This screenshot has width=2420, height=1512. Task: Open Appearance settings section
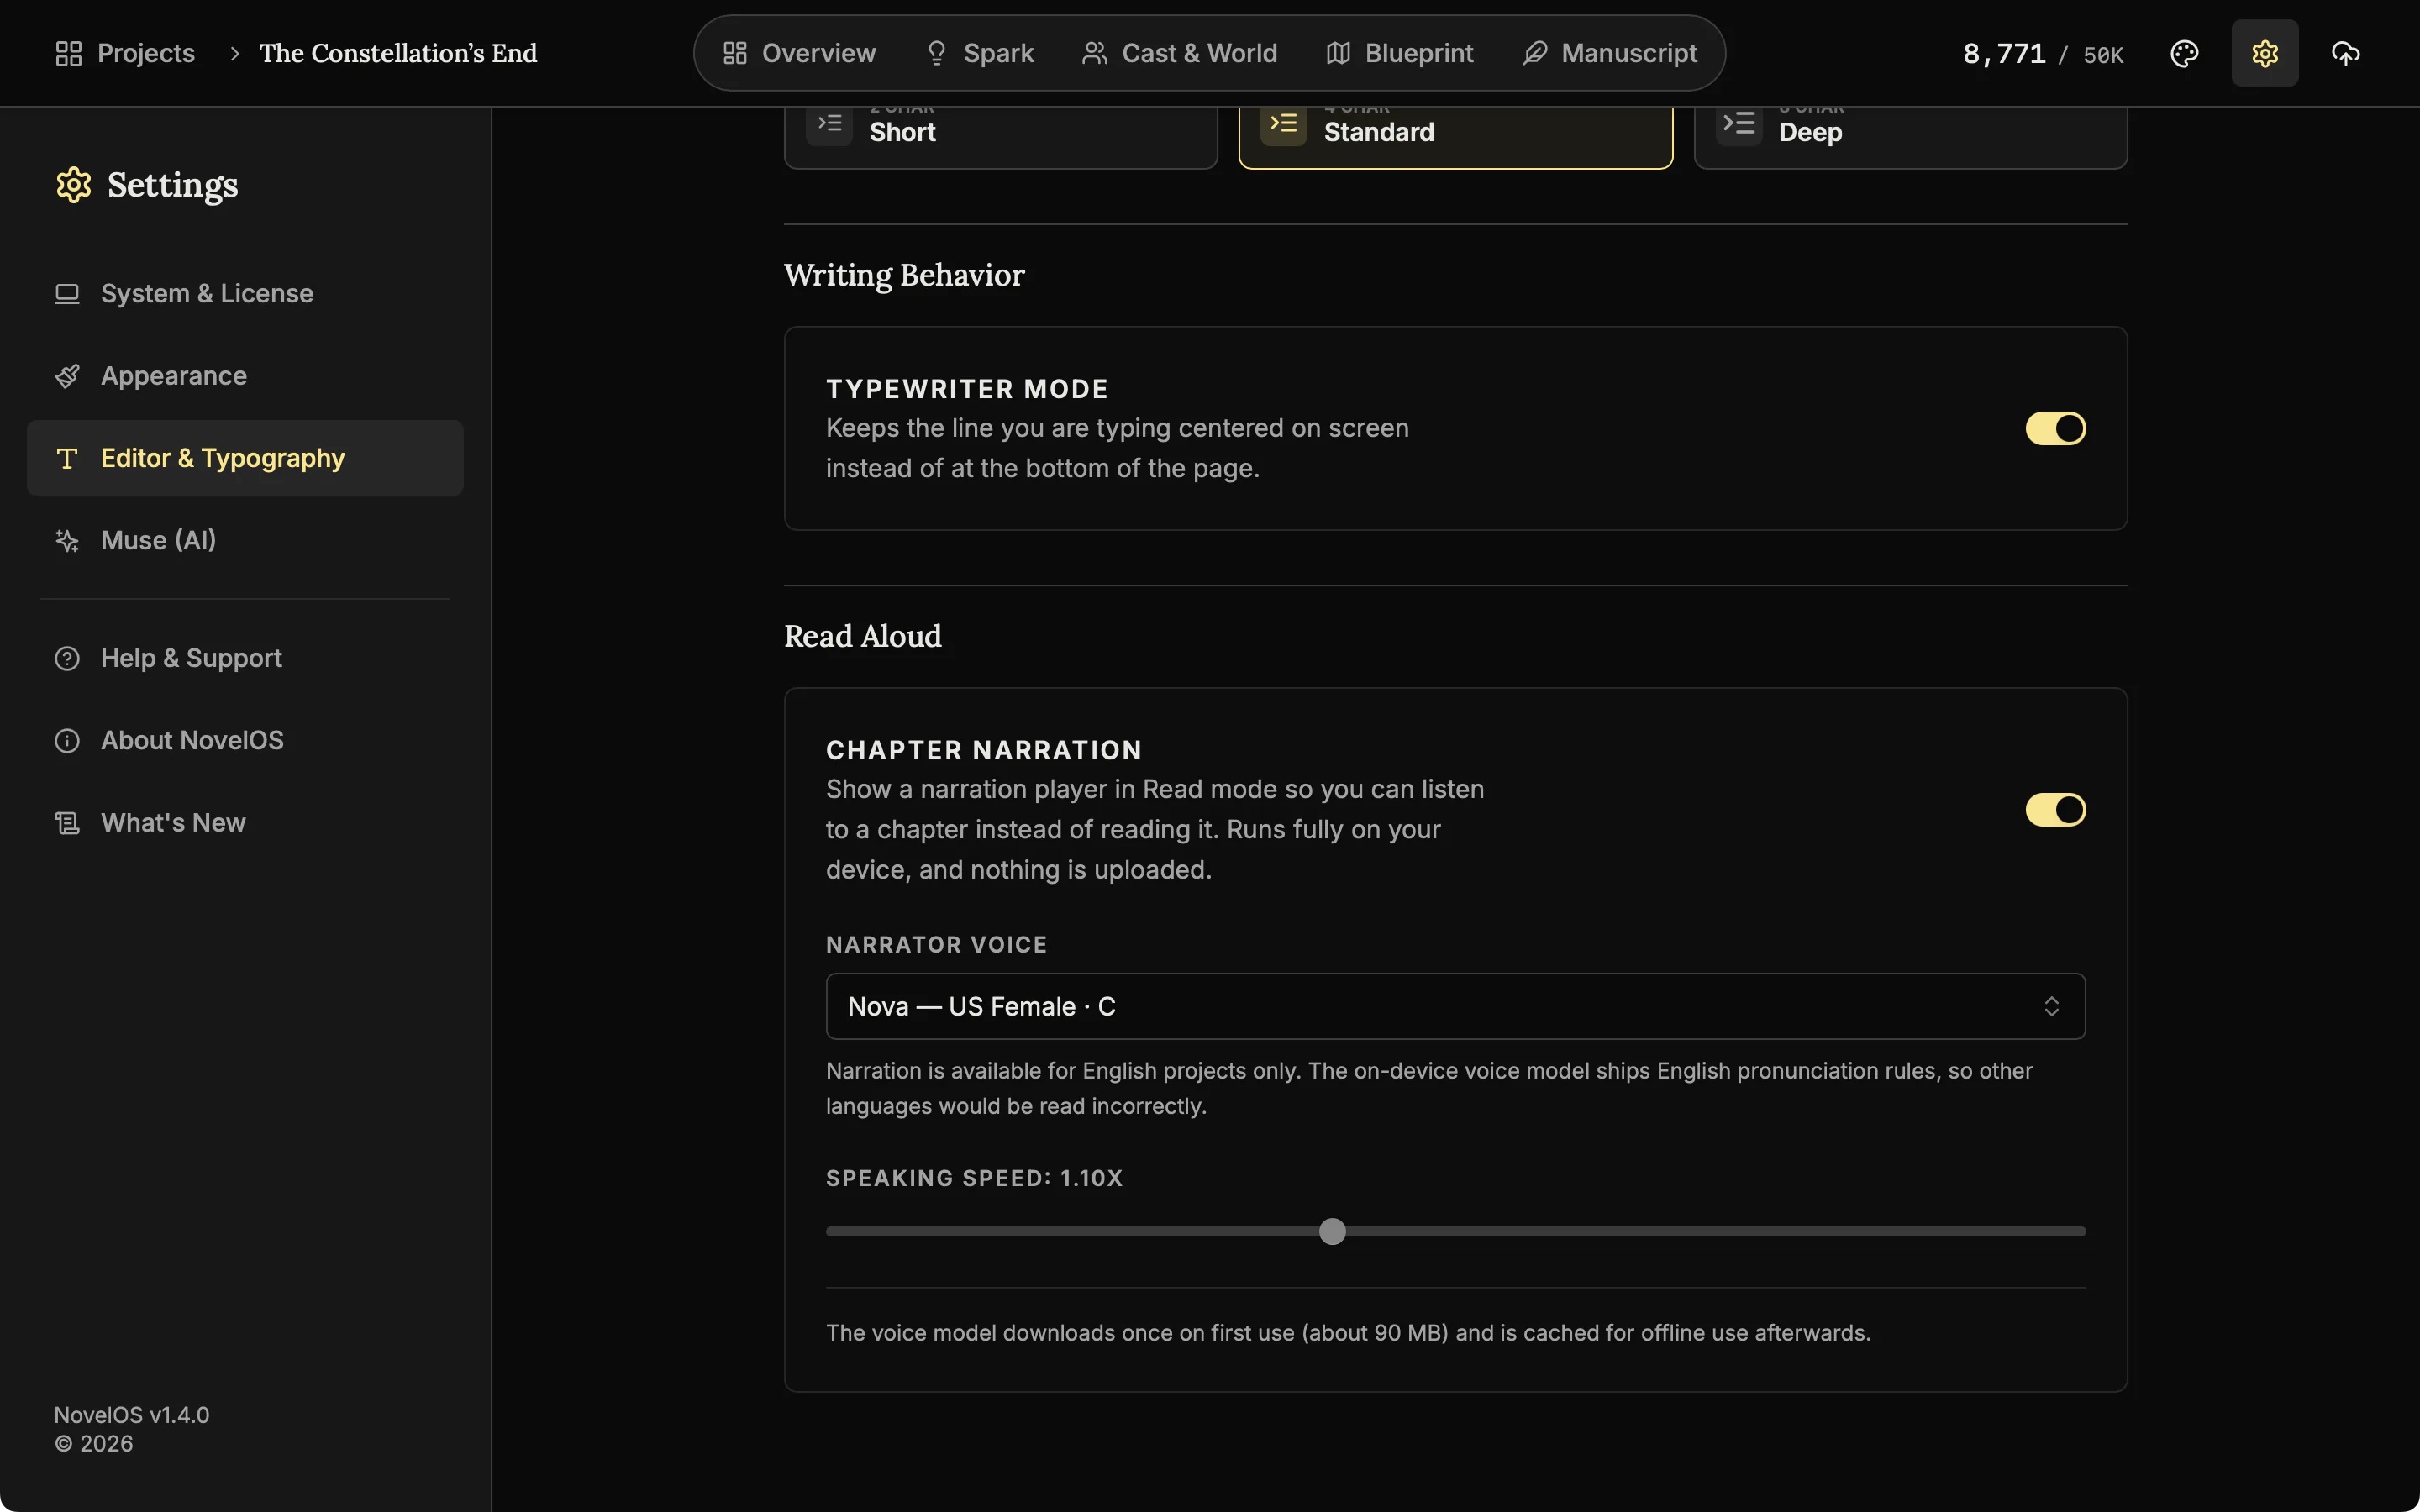245,376
